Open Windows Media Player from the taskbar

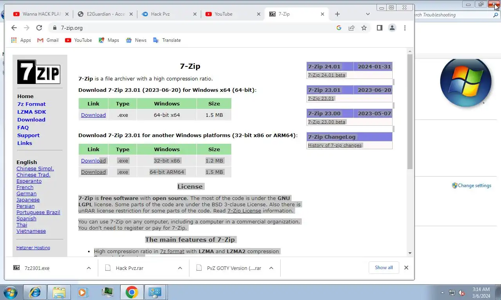tap(83, 292)
